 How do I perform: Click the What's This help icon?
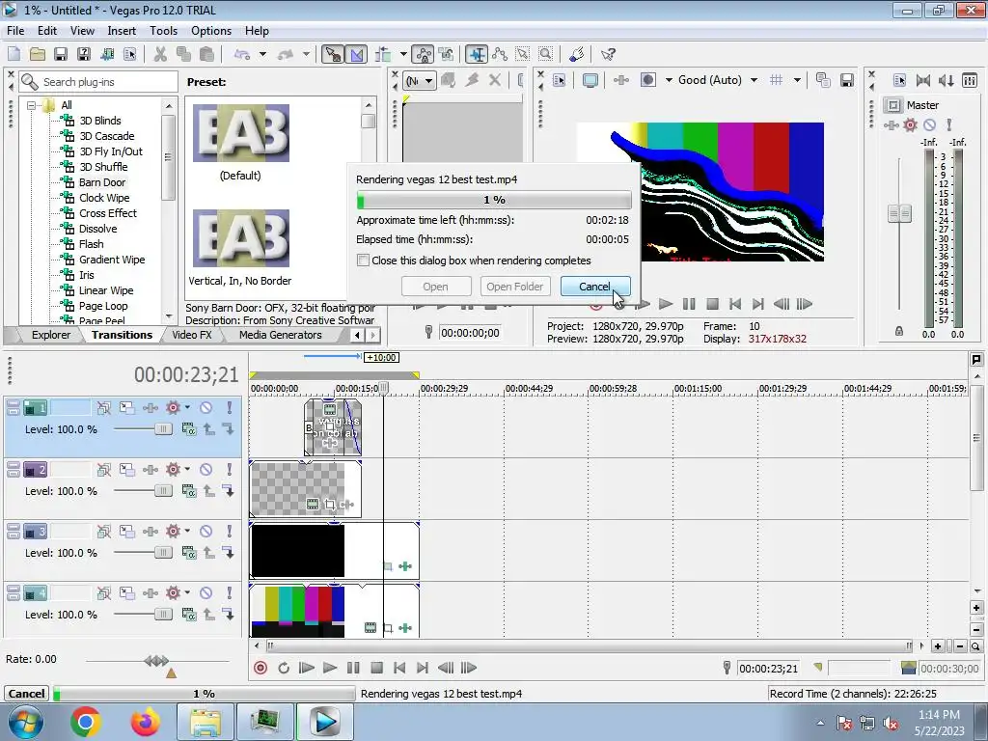[x=608, y=54]
